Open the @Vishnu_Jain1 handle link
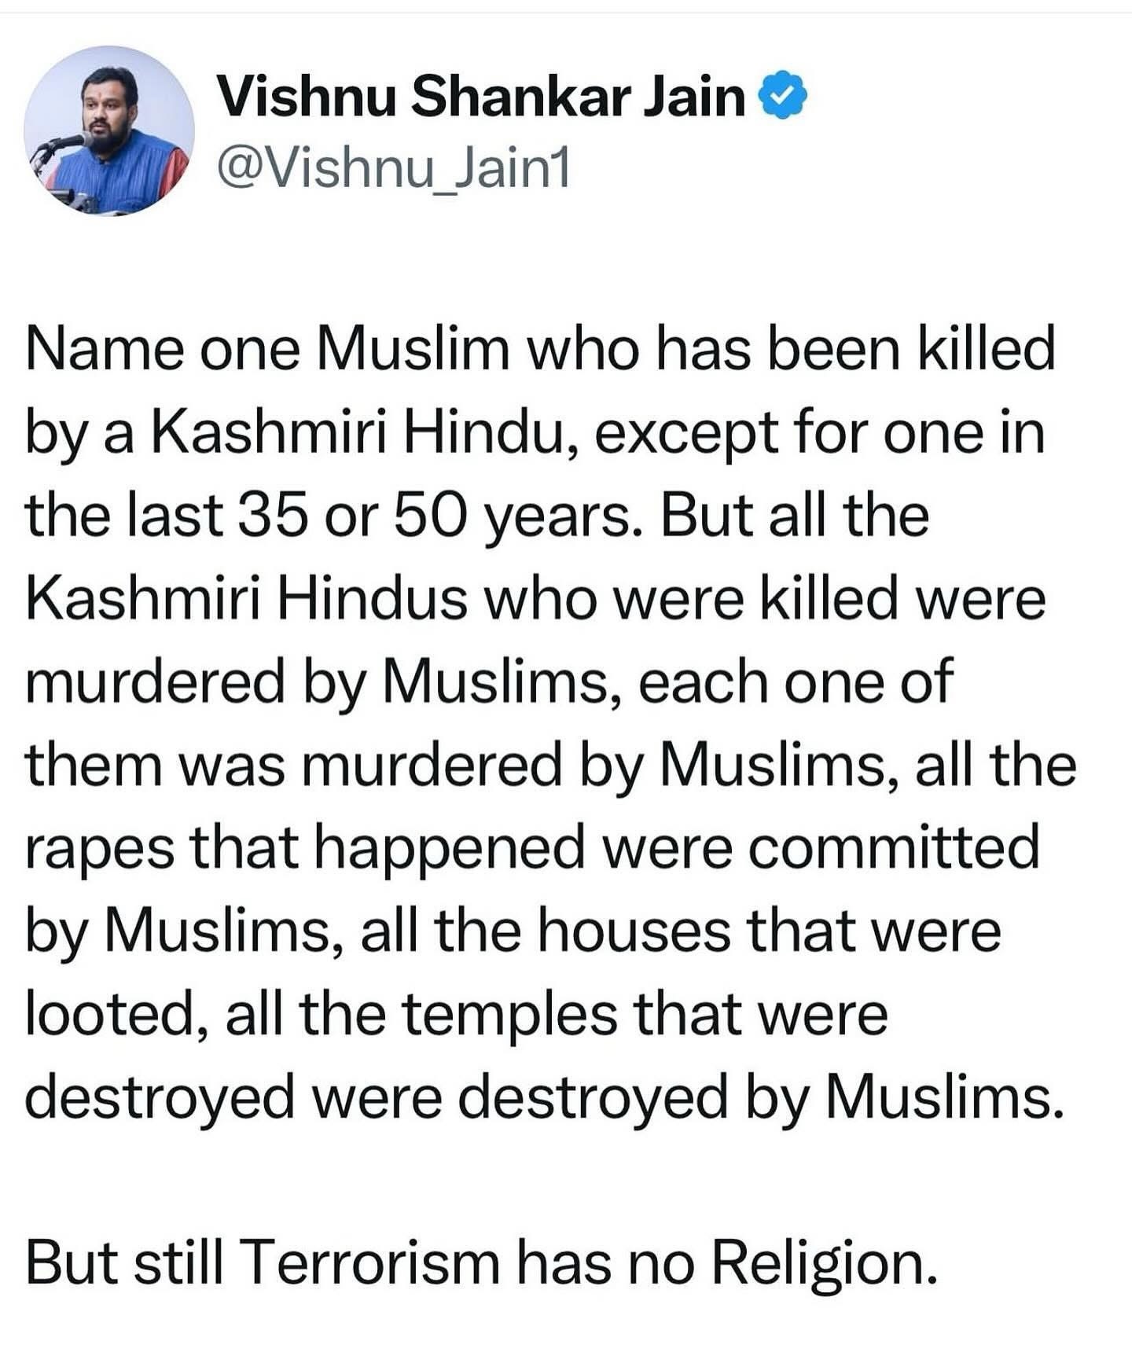The height and width of the screenshot is (1352, 1132). click(x=392, y=167)
